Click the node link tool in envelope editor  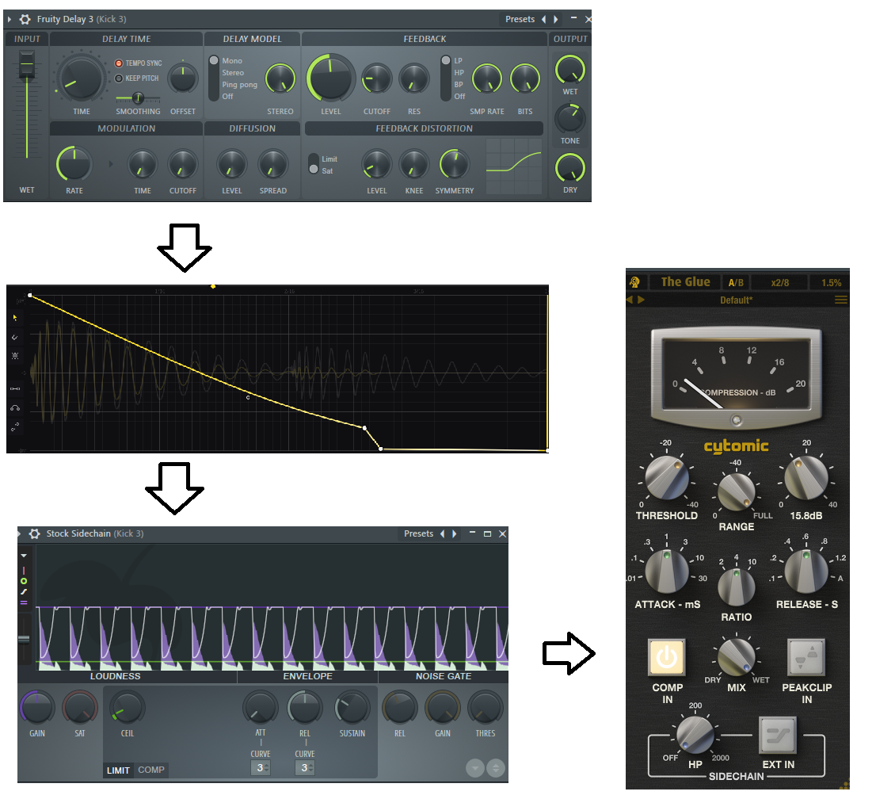[15, 388]
